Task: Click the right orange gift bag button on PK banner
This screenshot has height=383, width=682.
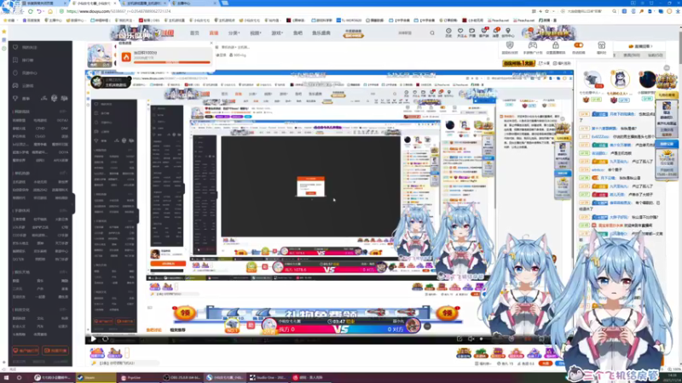Action: pos(448,312)
